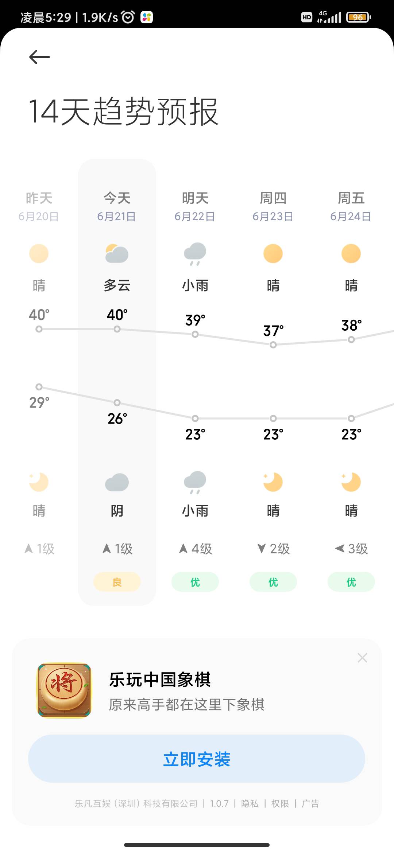This screenshot has height=853, width=394.
Task: Tap the back arrow icon
Action: [39, 57]
